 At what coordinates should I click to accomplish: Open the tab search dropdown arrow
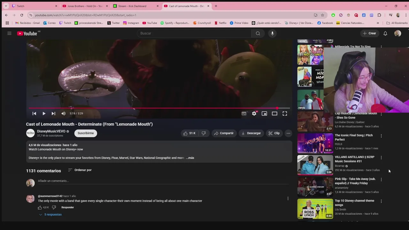point(6,6)
